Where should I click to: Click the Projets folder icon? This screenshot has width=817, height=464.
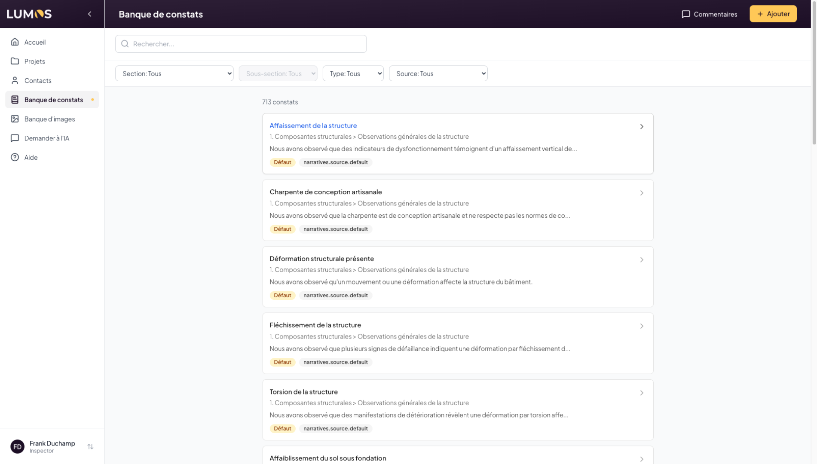15,61
